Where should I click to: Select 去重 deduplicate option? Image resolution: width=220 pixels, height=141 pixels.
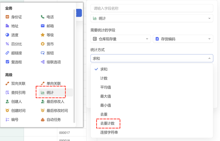click(x=152, y=114)
